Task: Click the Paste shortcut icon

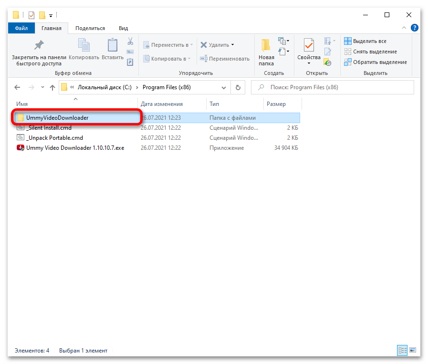Action: point(130,62)
